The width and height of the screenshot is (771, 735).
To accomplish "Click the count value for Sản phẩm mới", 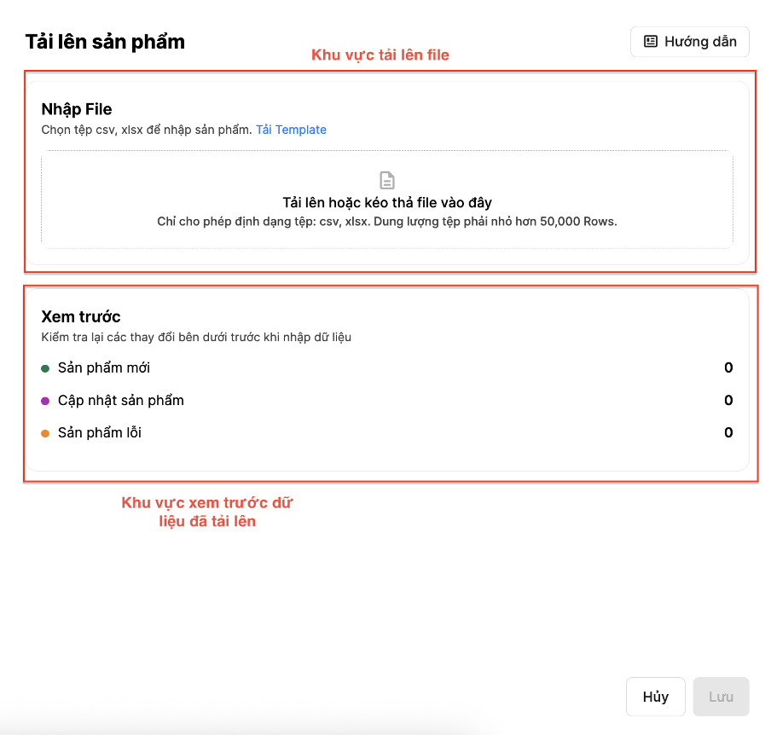I will (x=728, y=367).
